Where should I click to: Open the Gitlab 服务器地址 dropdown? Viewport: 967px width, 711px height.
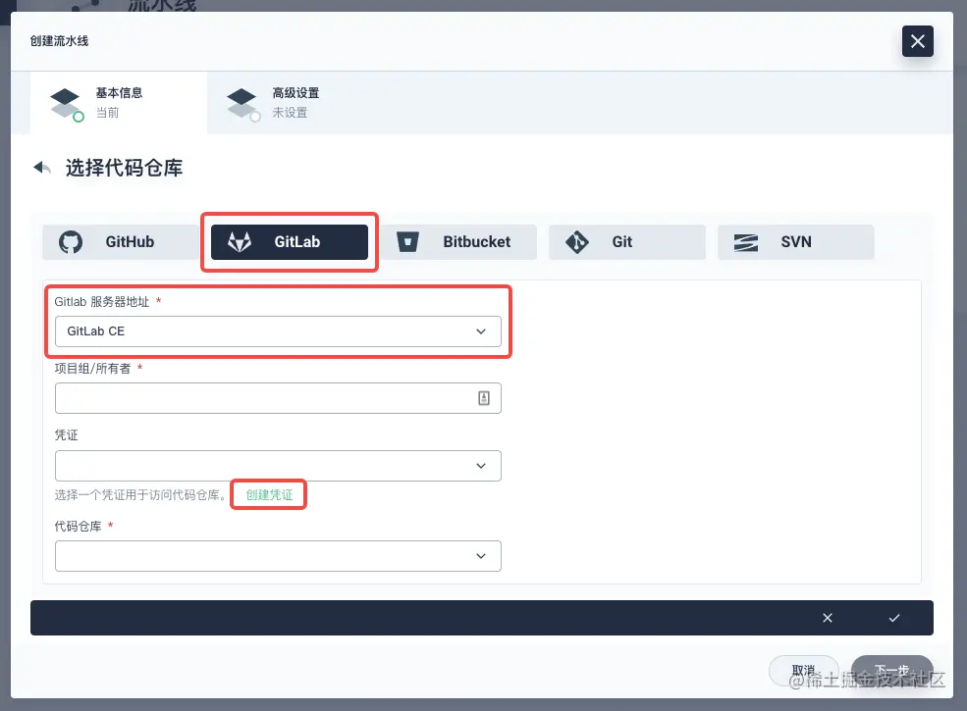tap(278, 331)
